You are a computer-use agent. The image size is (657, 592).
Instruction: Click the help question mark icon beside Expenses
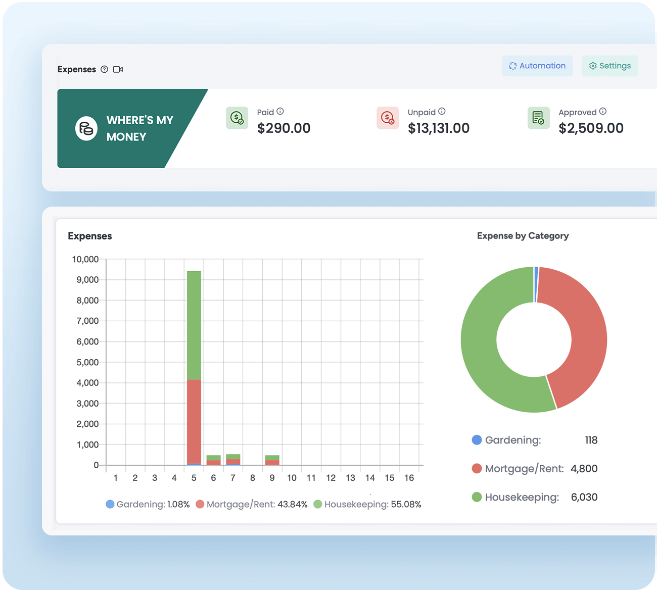[x=104, y=69]
